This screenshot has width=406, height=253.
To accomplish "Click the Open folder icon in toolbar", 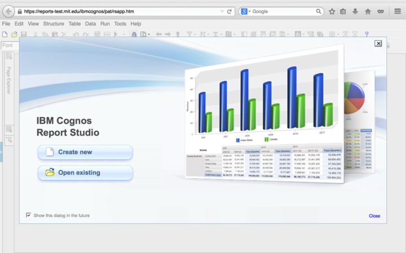I will [14, 34].
